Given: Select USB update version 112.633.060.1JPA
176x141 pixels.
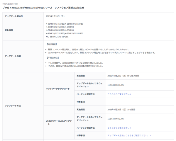Looking at the screenshot, I should [x=116, y=119].
